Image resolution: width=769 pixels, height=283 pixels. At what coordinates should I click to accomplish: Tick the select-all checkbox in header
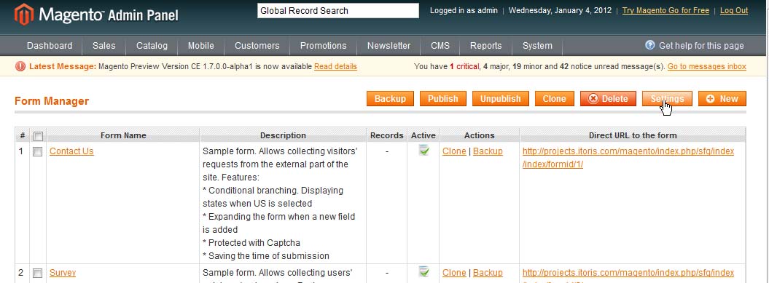pyautogui.click(x=38, y=136)
